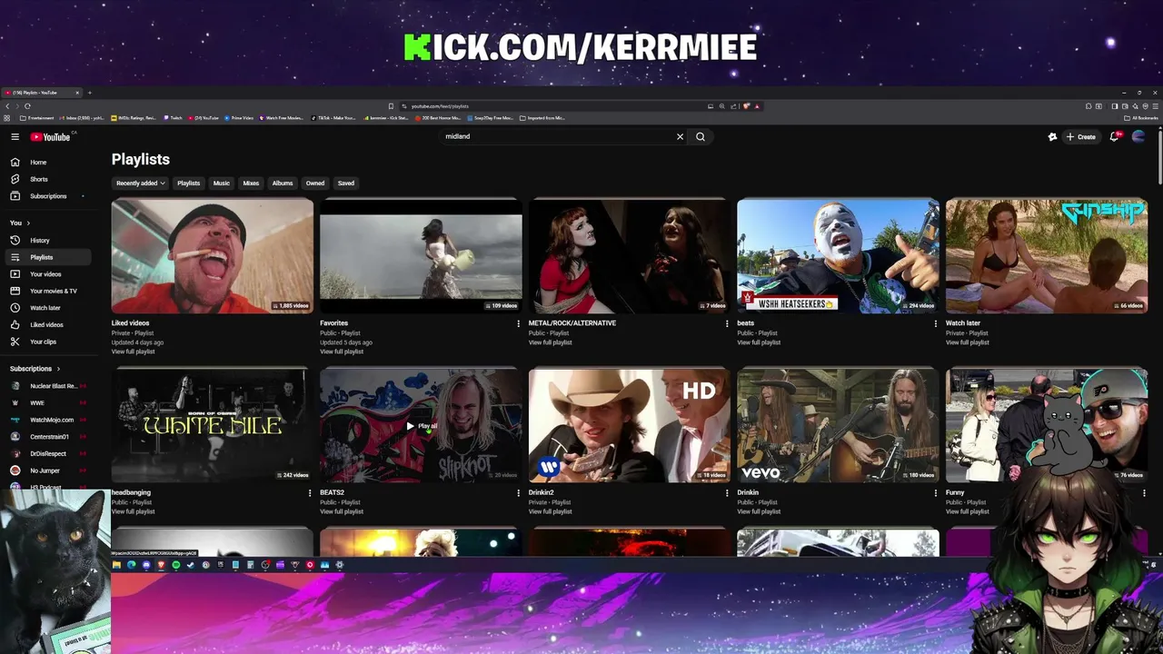The image size is (1163, 654).
Task: Open options menu for Drinkin2 playlist
Action: [x=727, y=493]
